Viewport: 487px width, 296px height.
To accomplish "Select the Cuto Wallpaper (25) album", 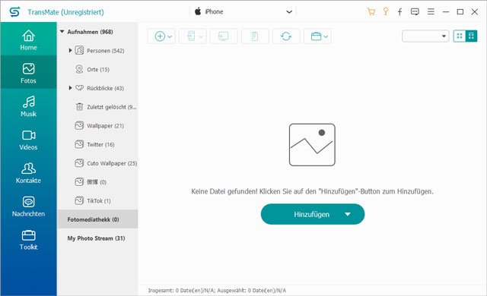I will pos(112,163).
